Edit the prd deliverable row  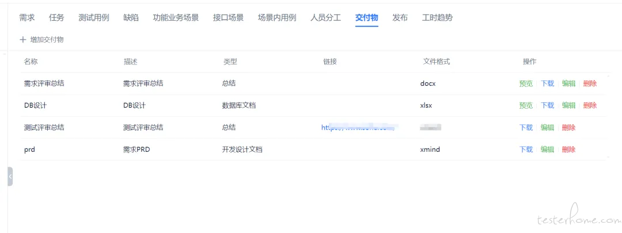pyautogui.click(x=548, y=150)
